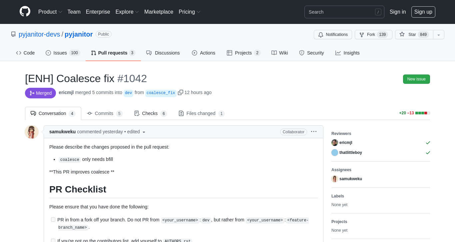Star the pyjanitor repository
This screenshot has height=242, width=455.
point(414,35)
